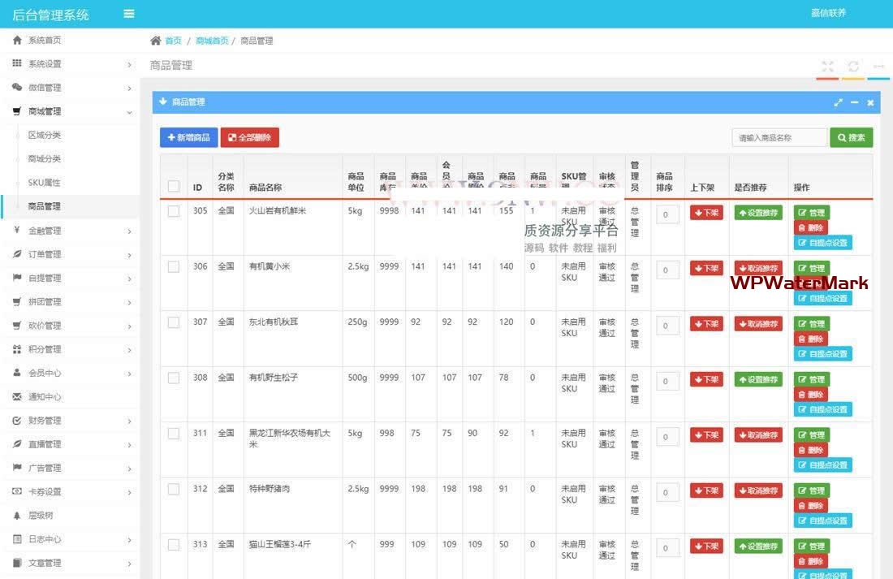Open the SKU属性 submenu item
The image size is (893, 579).
click(x=44, y=183)
